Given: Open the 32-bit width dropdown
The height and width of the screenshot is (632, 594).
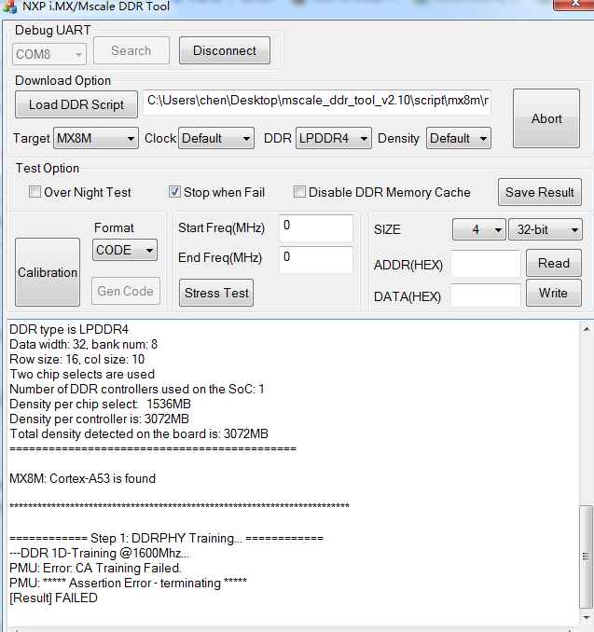Looking at the screenshot, I should (546, 229).
